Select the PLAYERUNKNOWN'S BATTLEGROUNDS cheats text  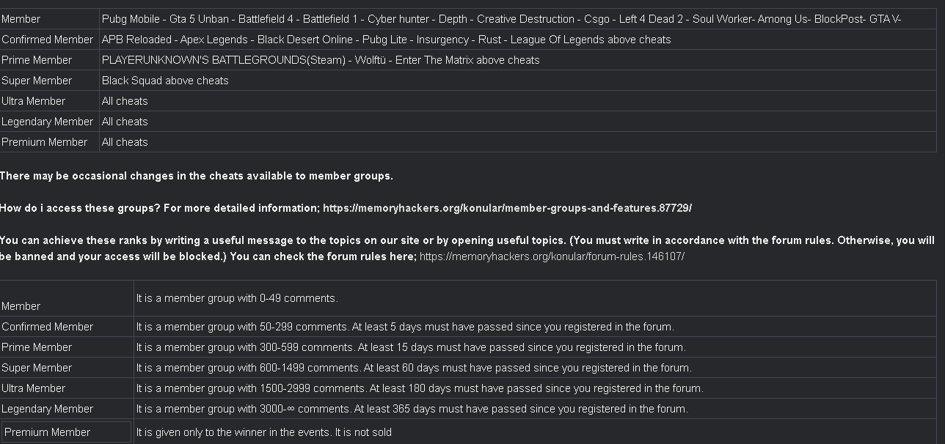[321, 60]
